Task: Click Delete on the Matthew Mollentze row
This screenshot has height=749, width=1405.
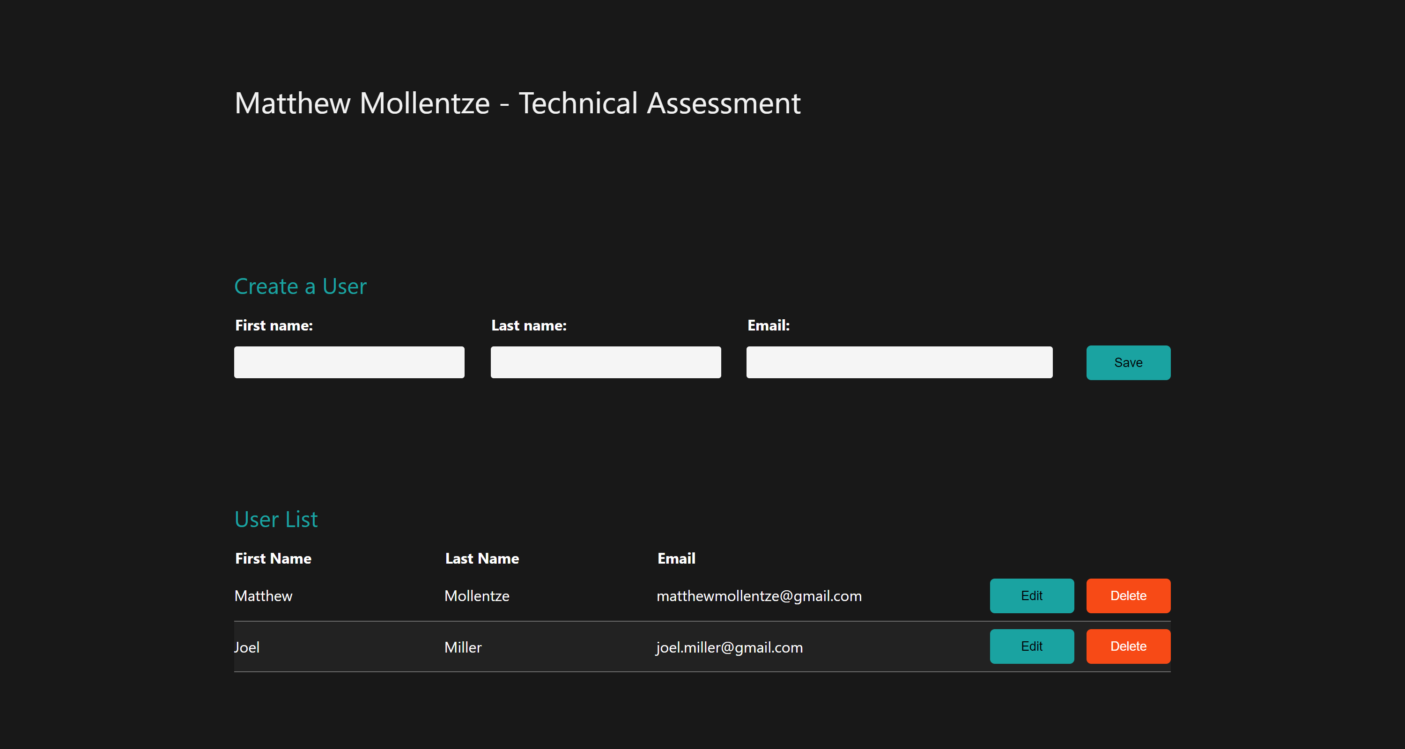Action: click(1128, 596)
